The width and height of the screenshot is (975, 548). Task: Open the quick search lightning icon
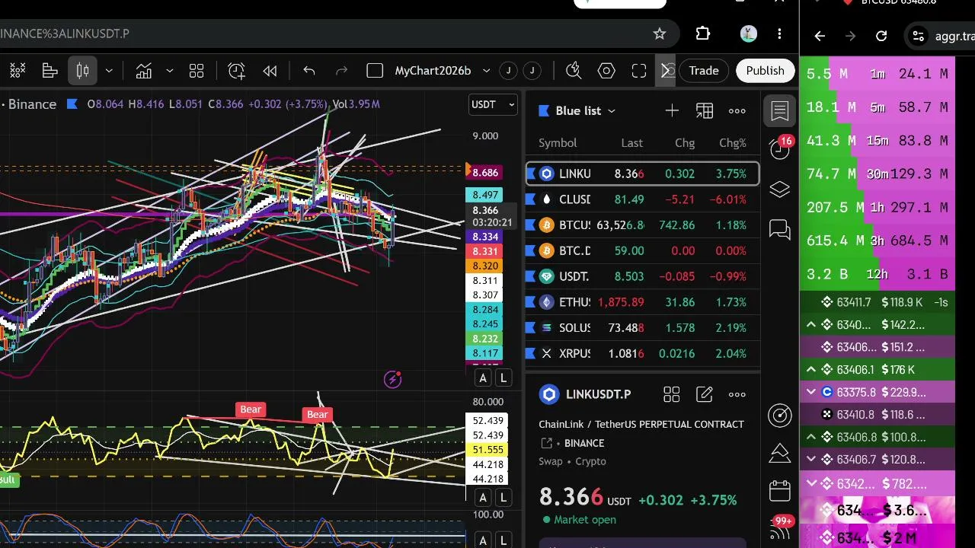pos(574,71)
